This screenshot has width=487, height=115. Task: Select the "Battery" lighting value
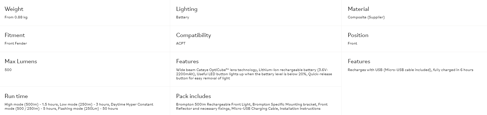pos(182,17)
